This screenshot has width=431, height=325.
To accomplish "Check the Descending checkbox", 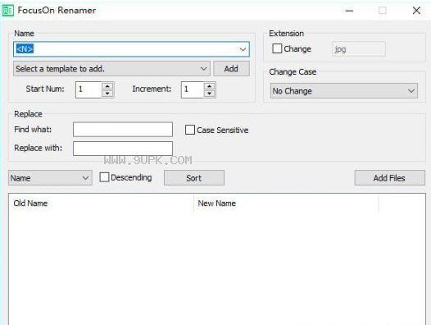I will point(104,177).
